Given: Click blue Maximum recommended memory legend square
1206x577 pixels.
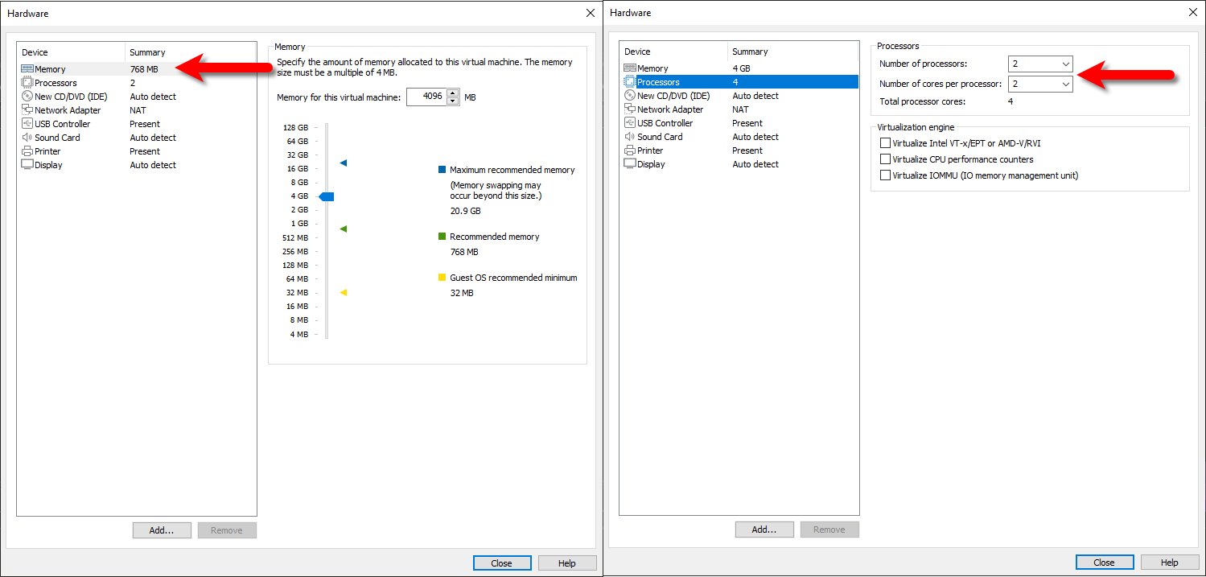Looking at the screenshot, I should [x=442, y=170].
